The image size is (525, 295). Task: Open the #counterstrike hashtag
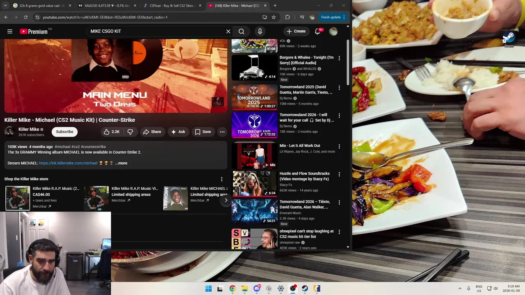93,147
